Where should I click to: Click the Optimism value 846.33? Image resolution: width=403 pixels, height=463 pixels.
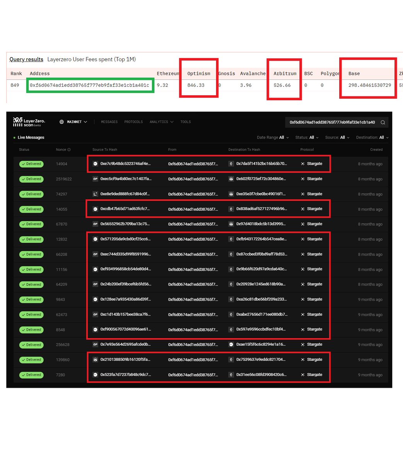196,85
